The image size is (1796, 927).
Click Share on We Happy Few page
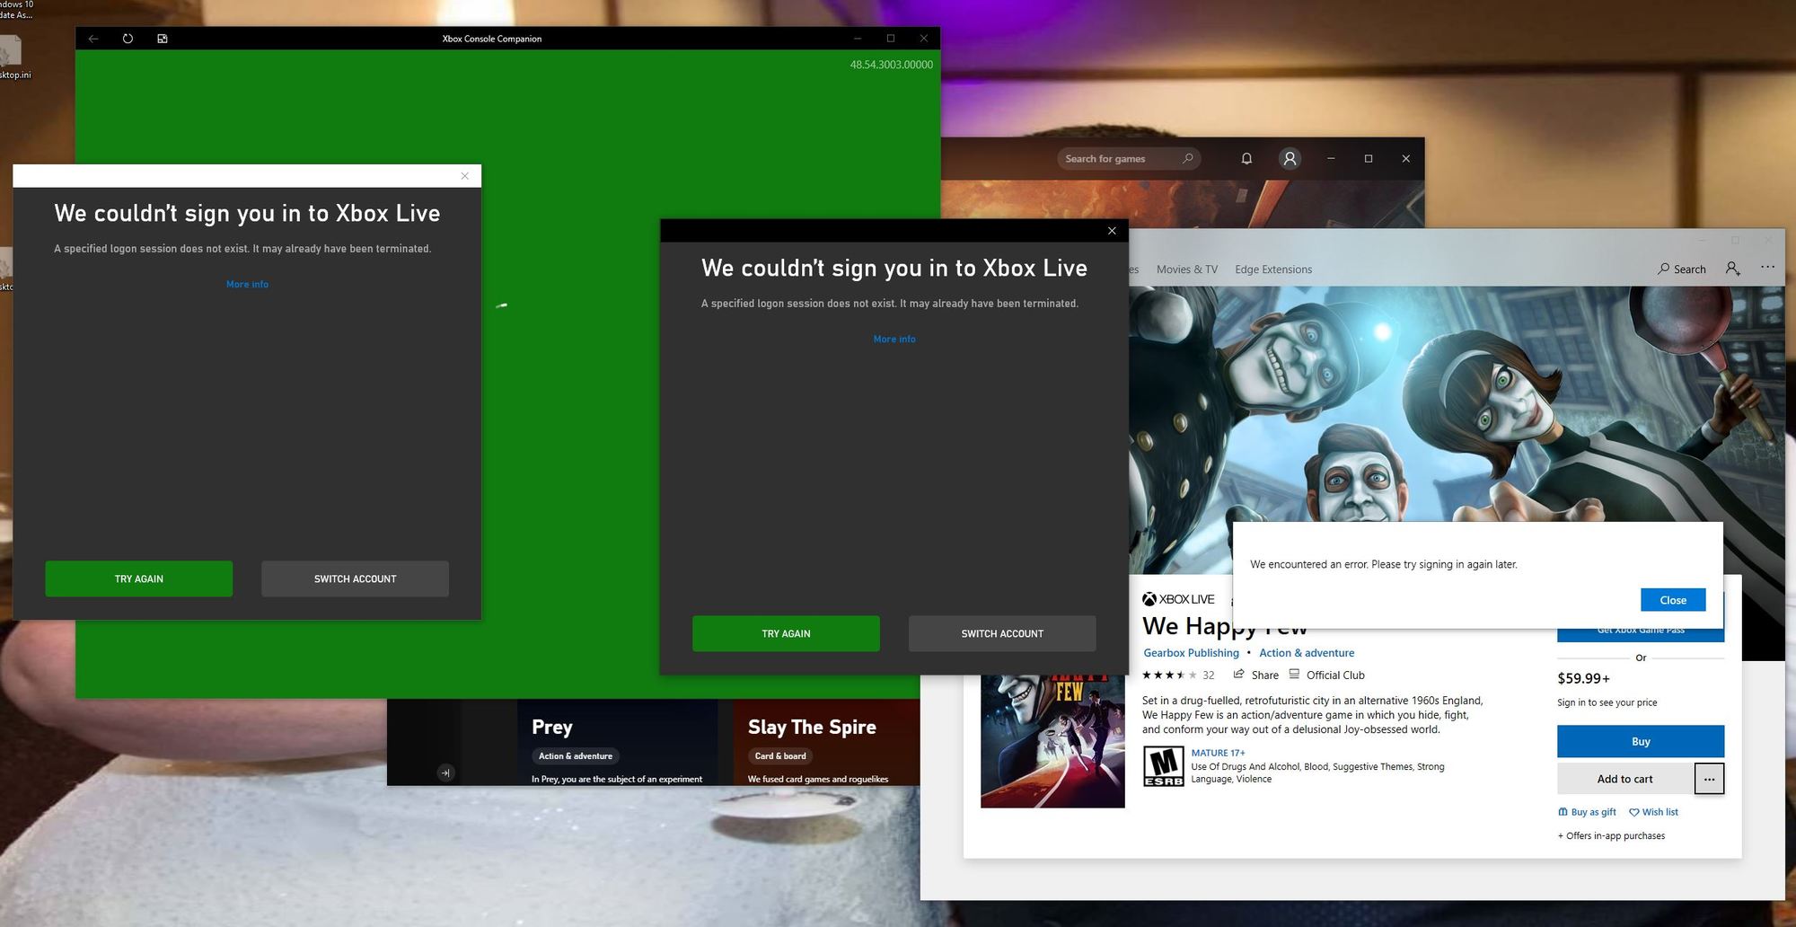click(x=1255, y=675)
